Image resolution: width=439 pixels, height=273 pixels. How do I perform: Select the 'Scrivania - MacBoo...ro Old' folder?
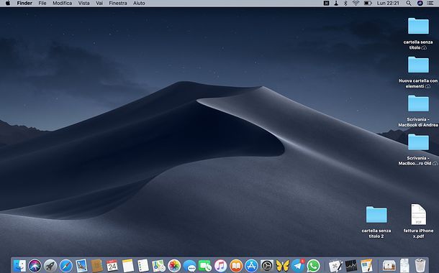418,142
